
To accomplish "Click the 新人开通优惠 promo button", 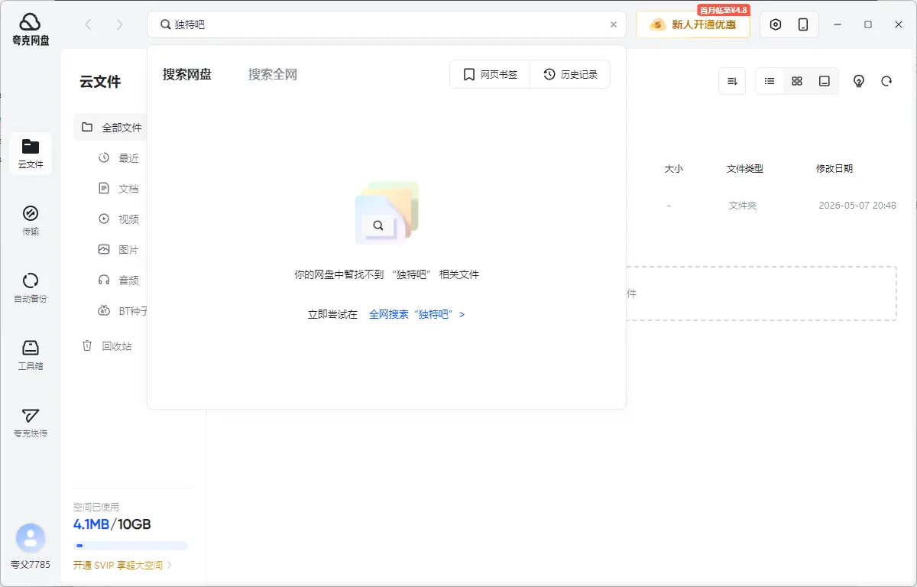I will pyautogui.click(x=693, y=24).
